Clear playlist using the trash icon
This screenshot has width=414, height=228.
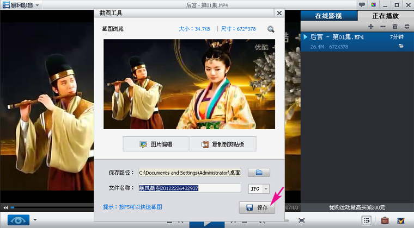[x=395, y=26]
